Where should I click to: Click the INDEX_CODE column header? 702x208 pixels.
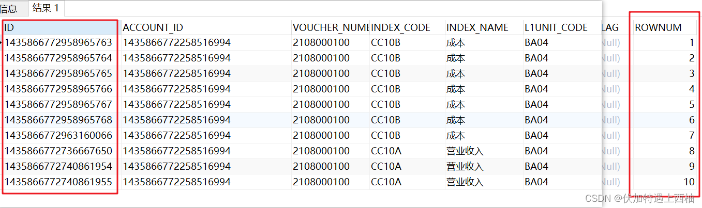(x=407, y=27)
